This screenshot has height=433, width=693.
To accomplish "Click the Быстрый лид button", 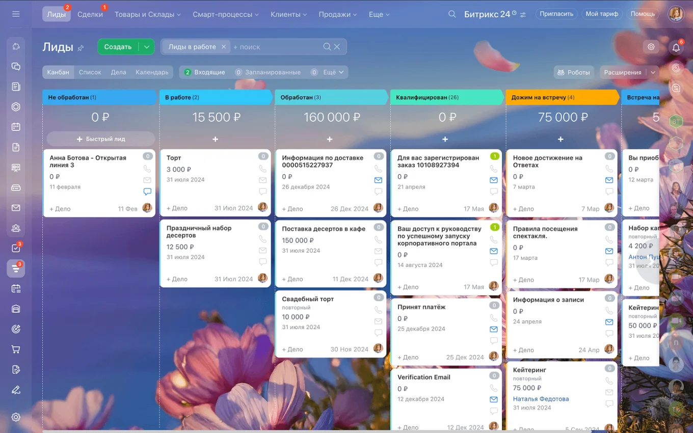I will click(100, 139).
